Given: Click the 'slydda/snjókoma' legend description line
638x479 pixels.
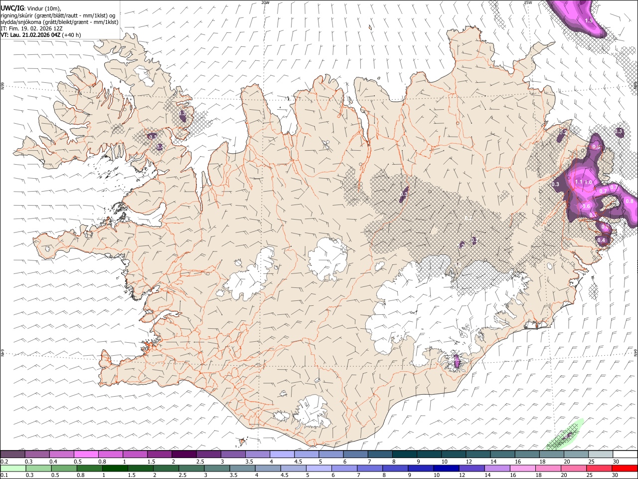Looking at the screenshot, I should [x=59, y=22].
